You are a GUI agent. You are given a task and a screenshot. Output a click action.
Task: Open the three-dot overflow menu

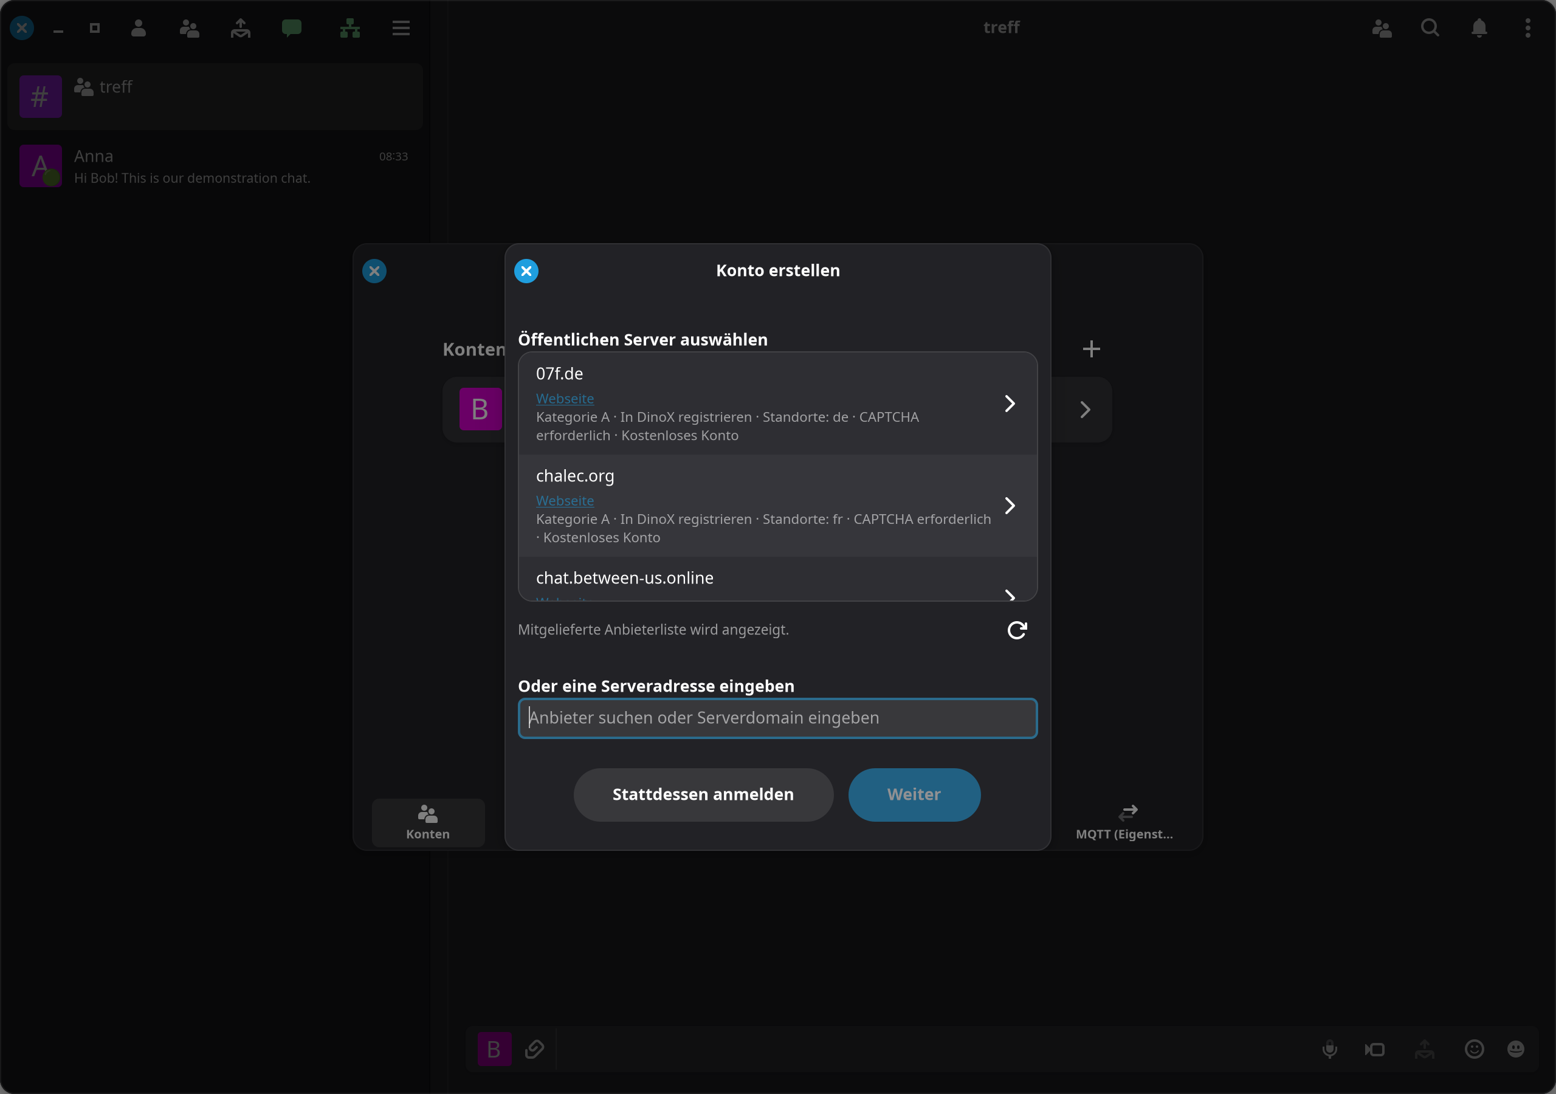pos(1527,28)
